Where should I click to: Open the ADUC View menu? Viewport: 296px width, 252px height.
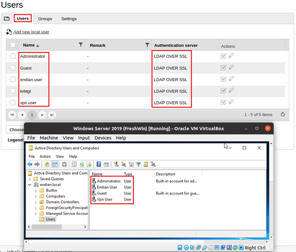coord(60,157)
